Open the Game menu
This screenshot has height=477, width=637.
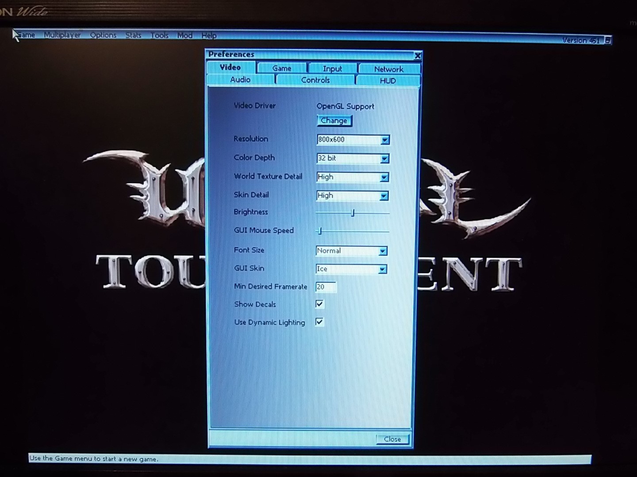pyautogui.click(x=25, y=35)
